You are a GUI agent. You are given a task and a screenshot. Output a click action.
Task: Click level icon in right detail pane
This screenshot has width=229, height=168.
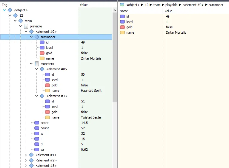click(x=122, y=22)
